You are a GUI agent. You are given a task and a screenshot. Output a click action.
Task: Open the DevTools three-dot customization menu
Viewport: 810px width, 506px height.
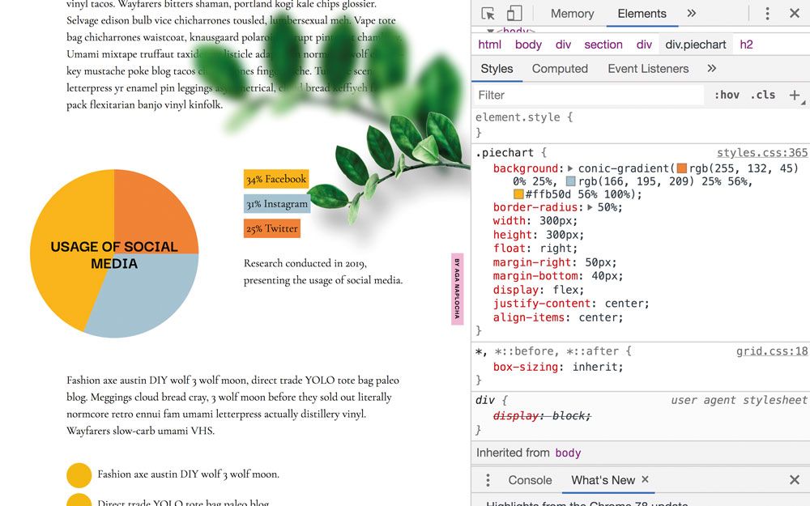(x=767, y=14)
